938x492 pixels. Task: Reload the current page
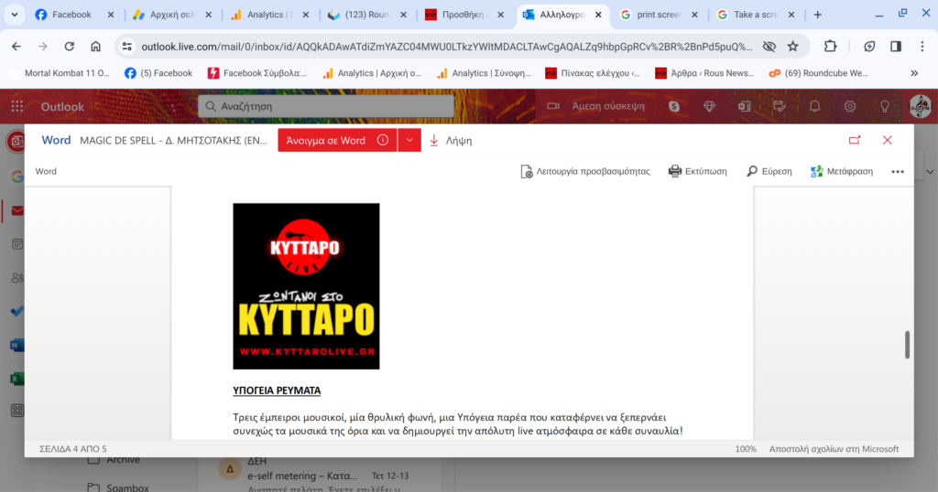pyautogui.click(x=70, y=47)
